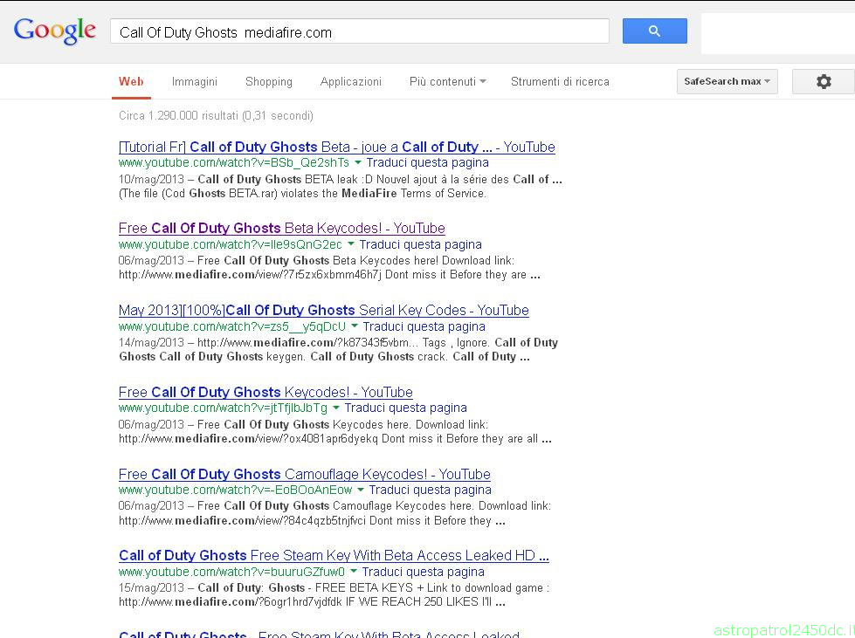Open the Tutorial Fr Call of Duty Ghosts Beta result

(337, 147)
